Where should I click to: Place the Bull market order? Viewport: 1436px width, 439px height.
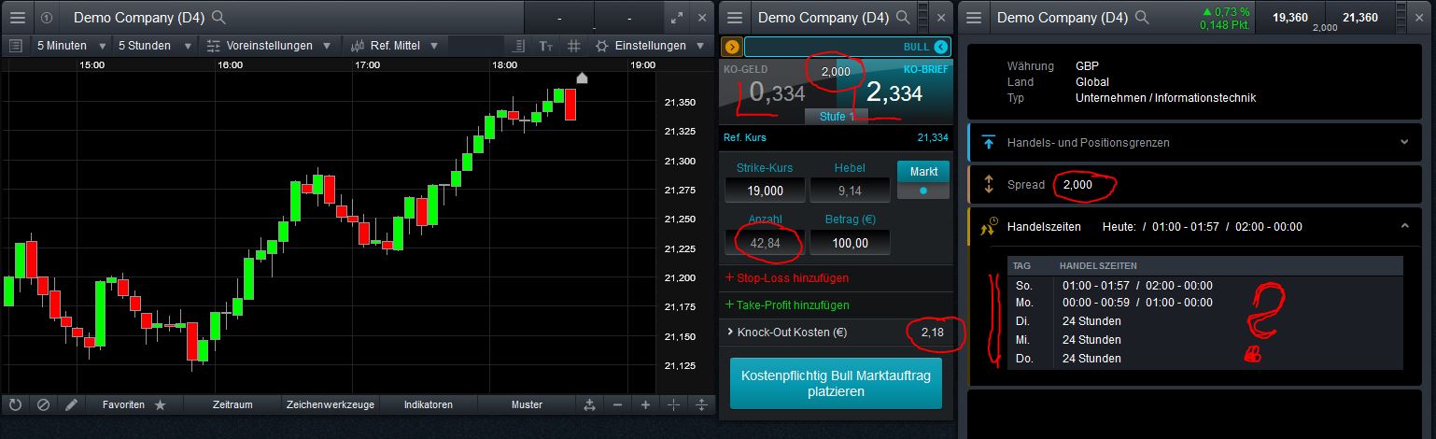tap(836, 383)
